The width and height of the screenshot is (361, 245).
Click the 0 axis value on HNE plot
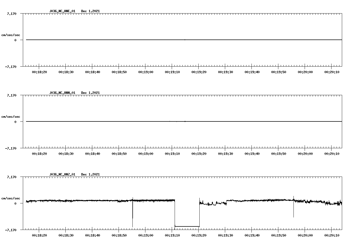[15, 40]
